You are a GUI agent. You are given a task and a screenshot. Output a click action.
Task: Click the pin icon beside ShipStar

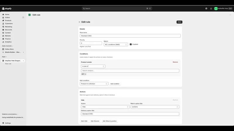point(23,61)
